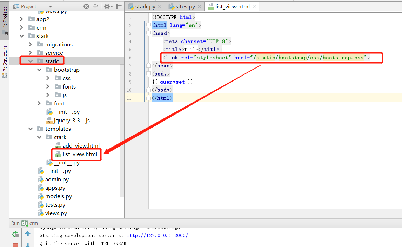Open admin.py in the project tree
The width and height of the screenshot is (402, 247).
57,180
